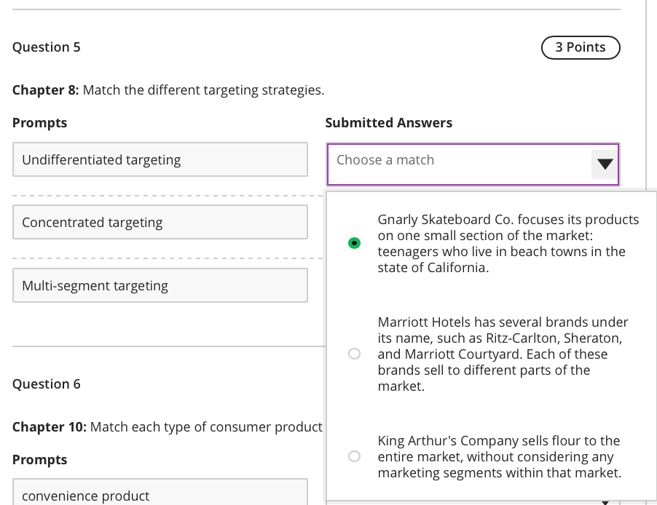Image resolution: width=657 pixels, height=505 pixels.
Task: Open the dropdown arrow for Undifferentiated targeting
Action: pos(605,164)
